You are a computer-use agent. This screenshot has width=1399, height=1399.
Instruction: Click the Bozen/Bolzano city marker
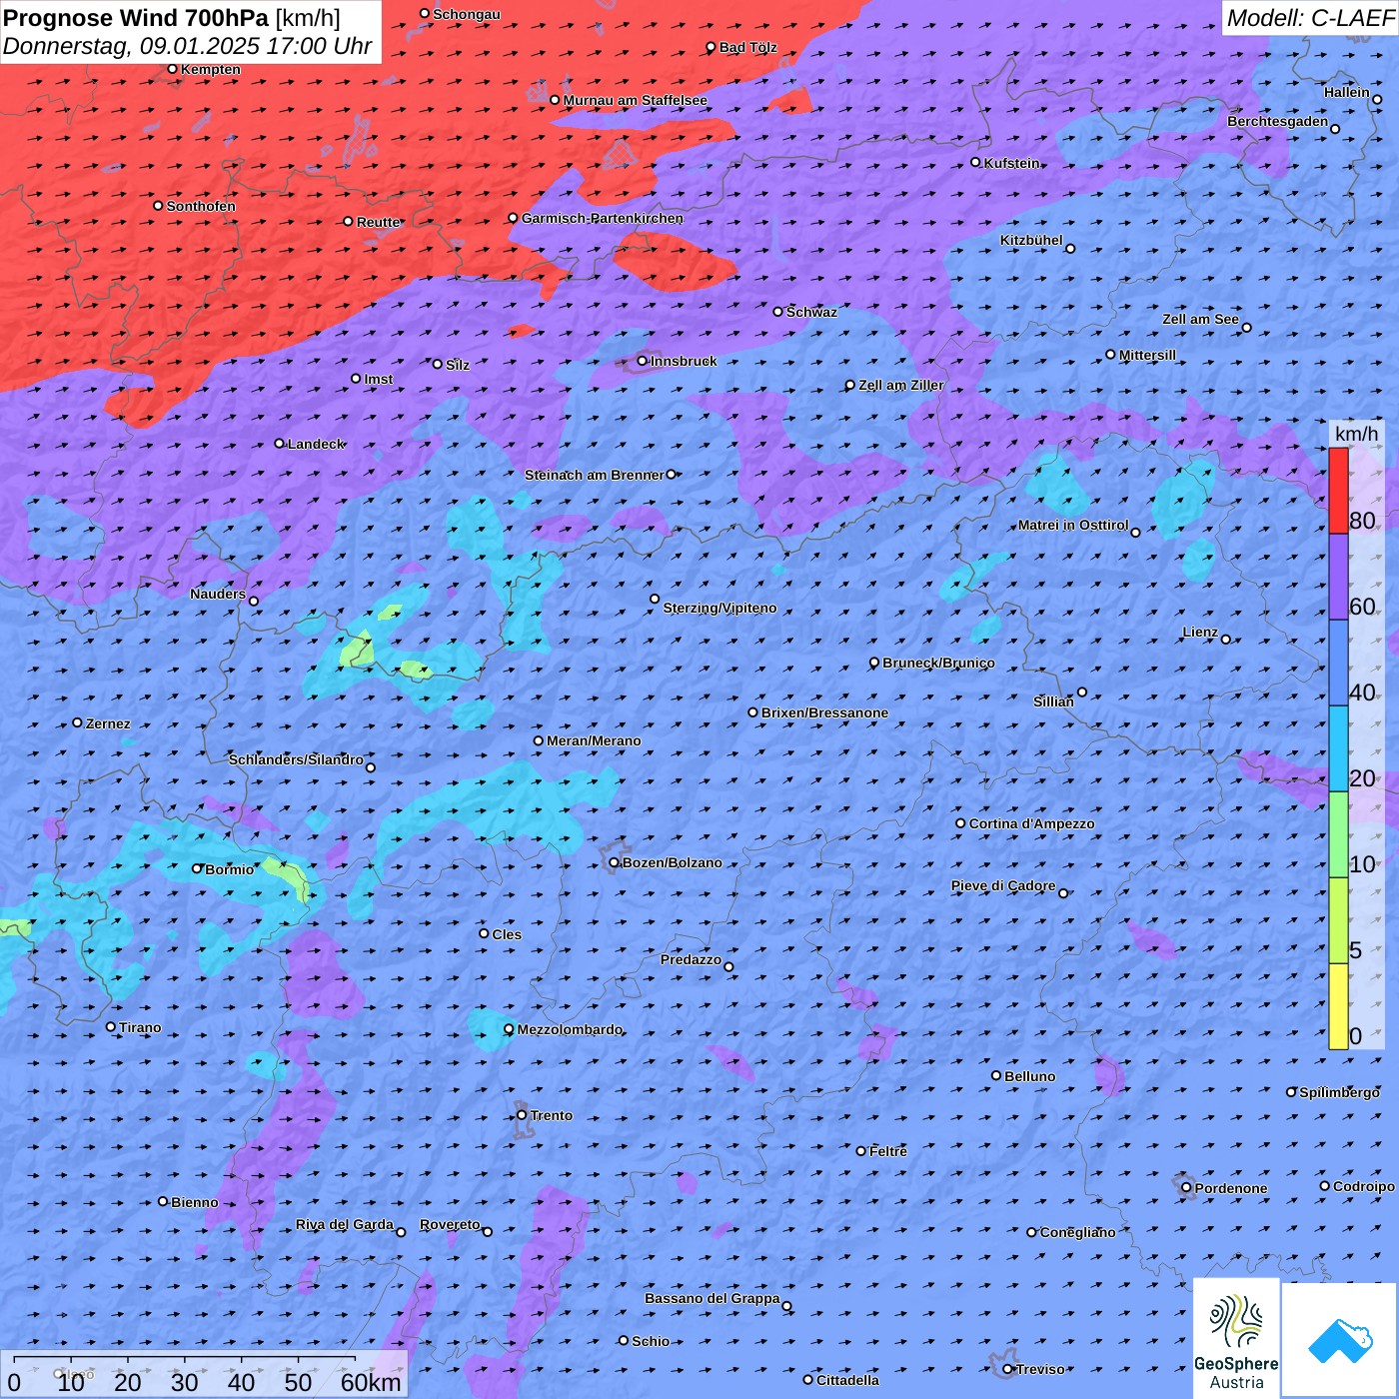click(x=615, y=862)
